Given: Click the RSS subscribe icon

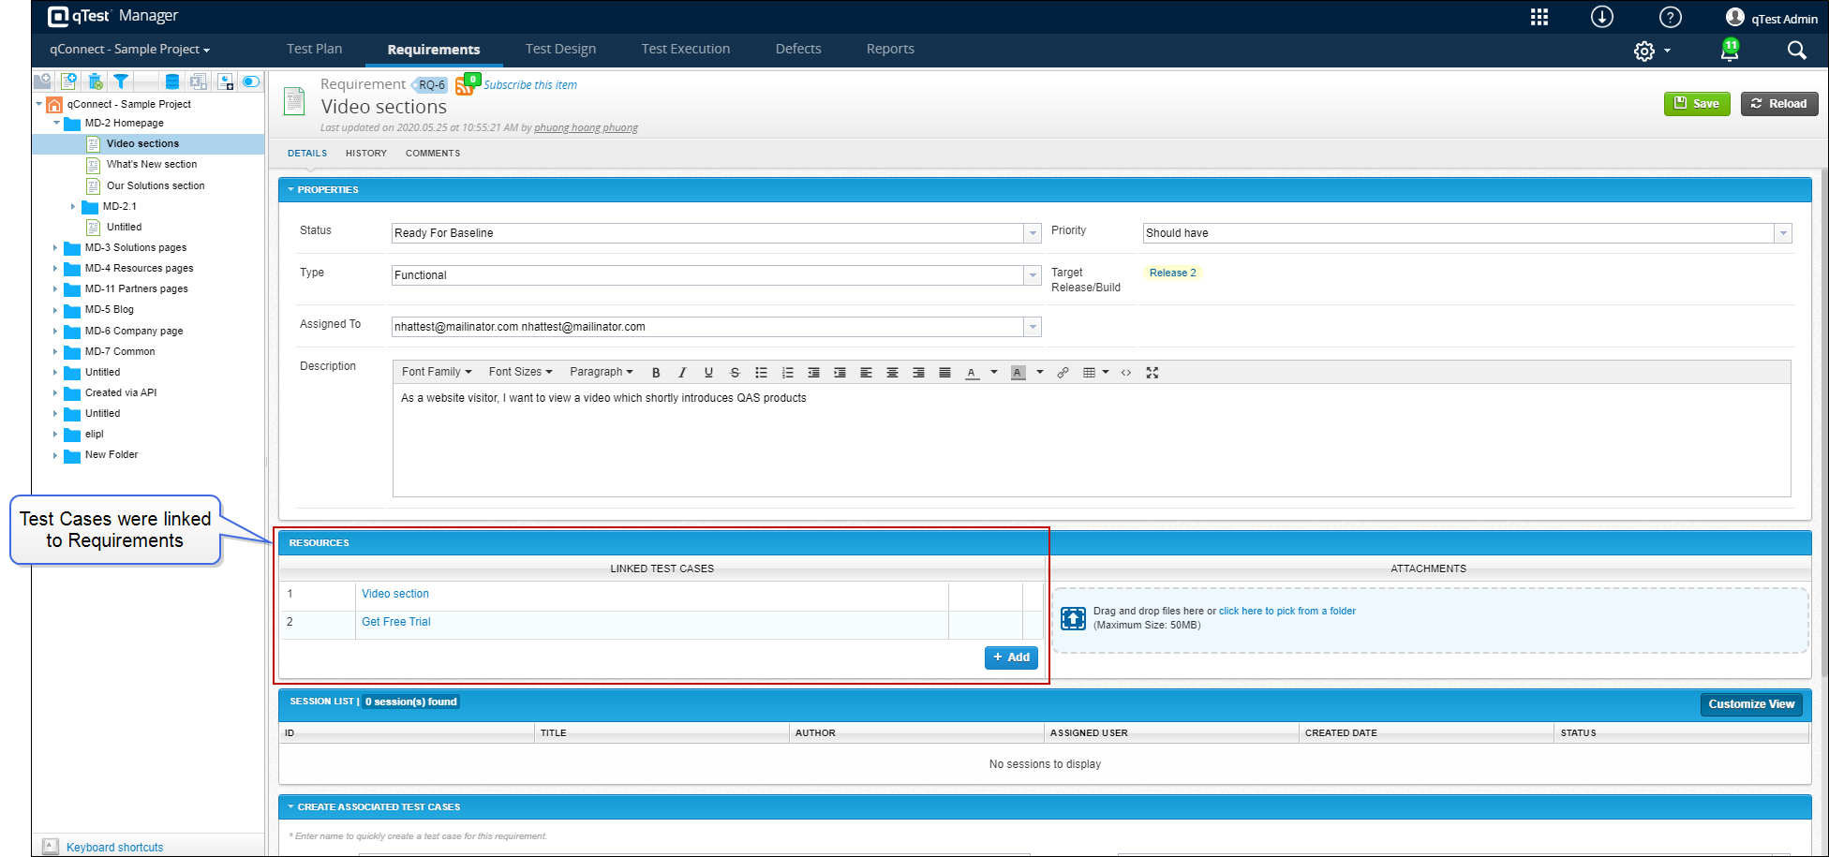Looking at the screenshot, I should pos(465,86).
